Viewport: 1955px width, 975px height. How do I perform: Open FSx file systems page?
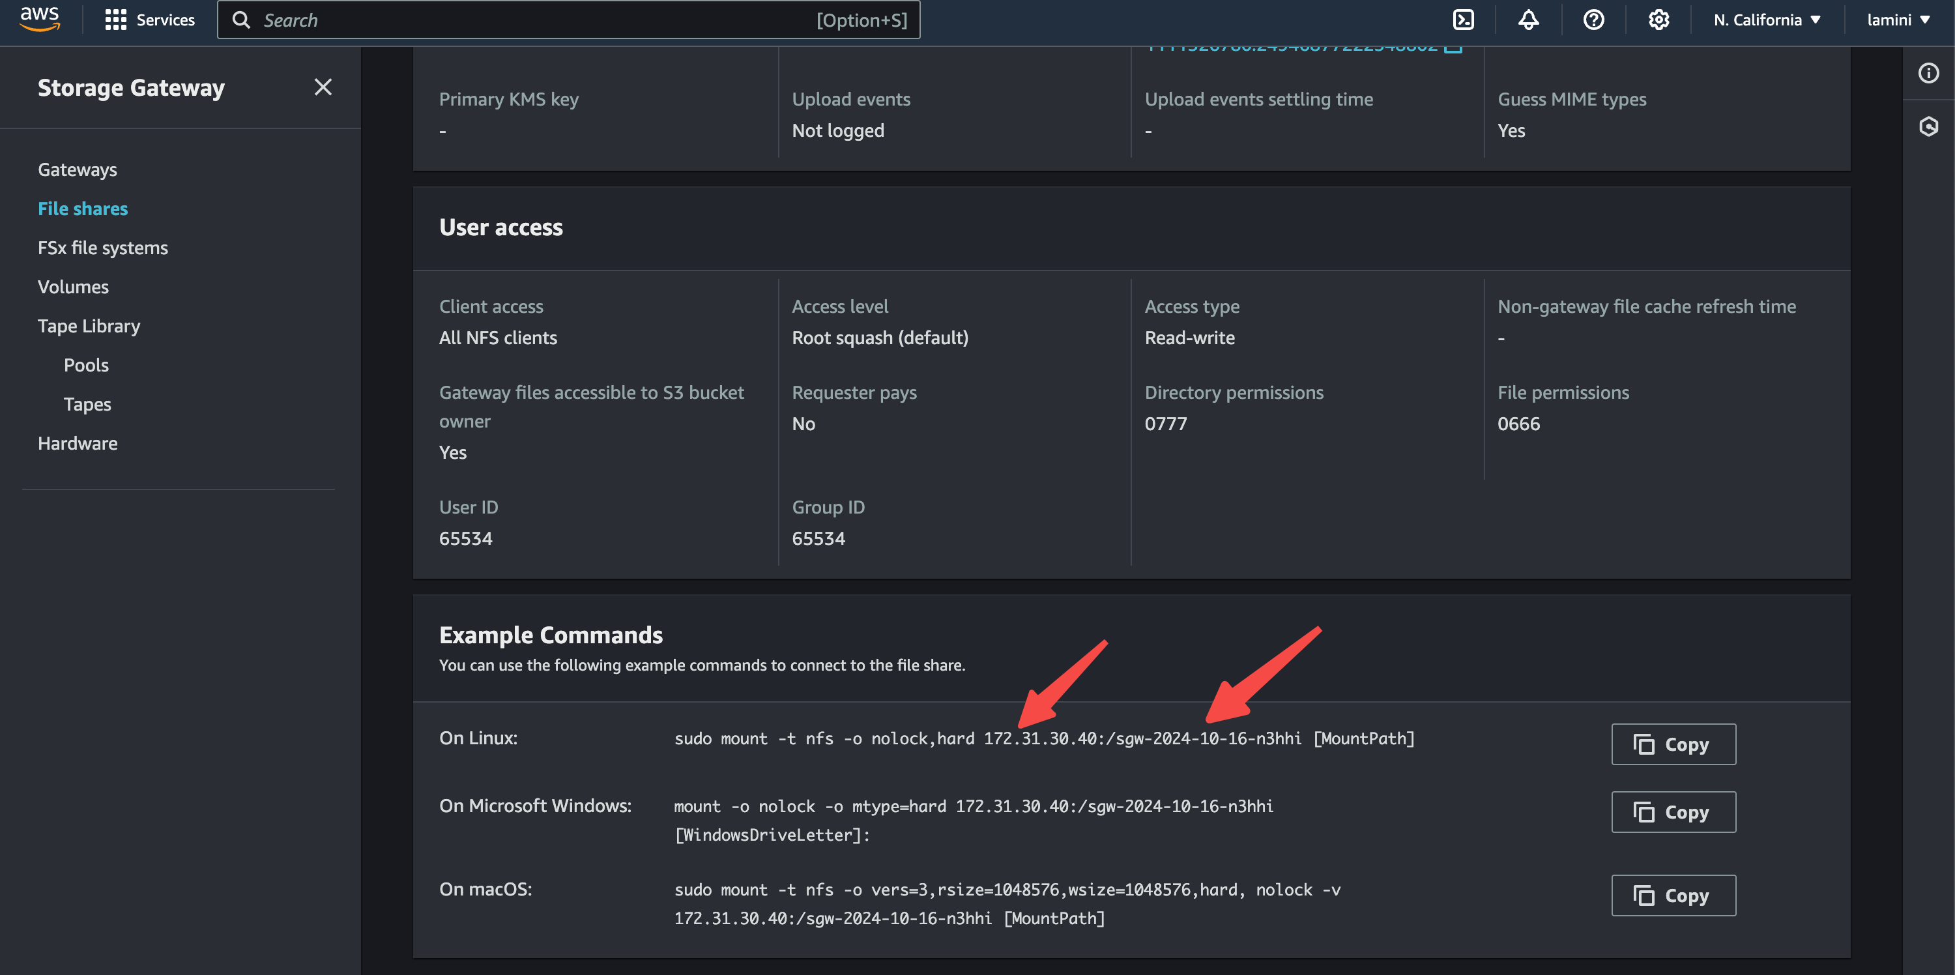click(102, 248)
